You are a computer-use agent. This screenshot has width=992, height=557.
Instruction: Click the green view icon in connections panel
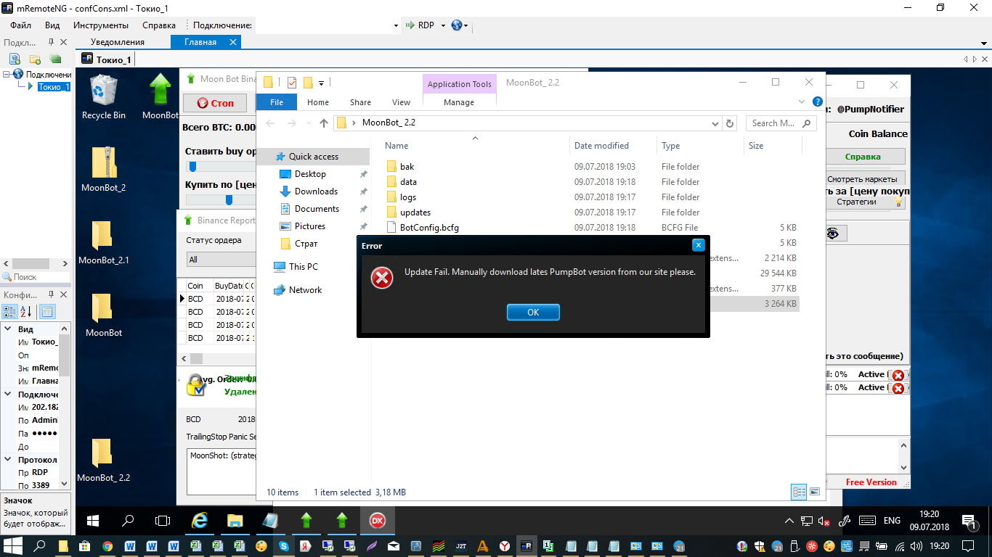click(55, 59)
